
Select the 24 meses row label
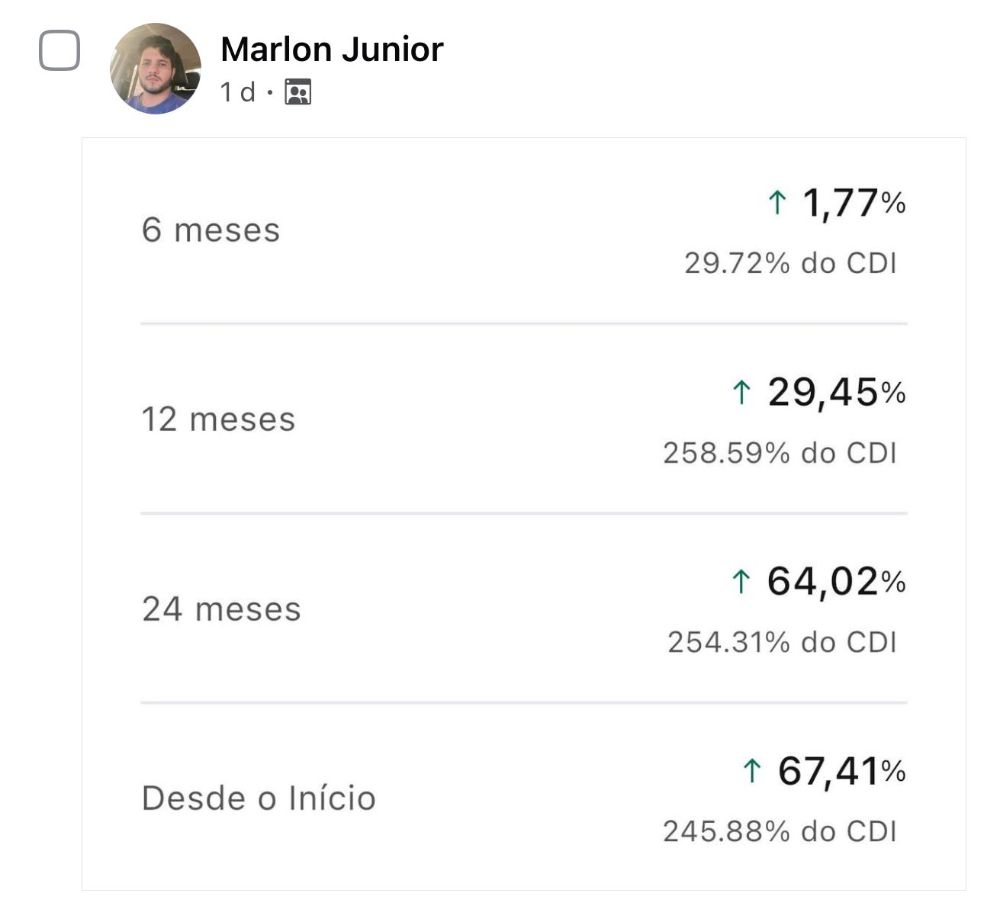pos(222,609)
